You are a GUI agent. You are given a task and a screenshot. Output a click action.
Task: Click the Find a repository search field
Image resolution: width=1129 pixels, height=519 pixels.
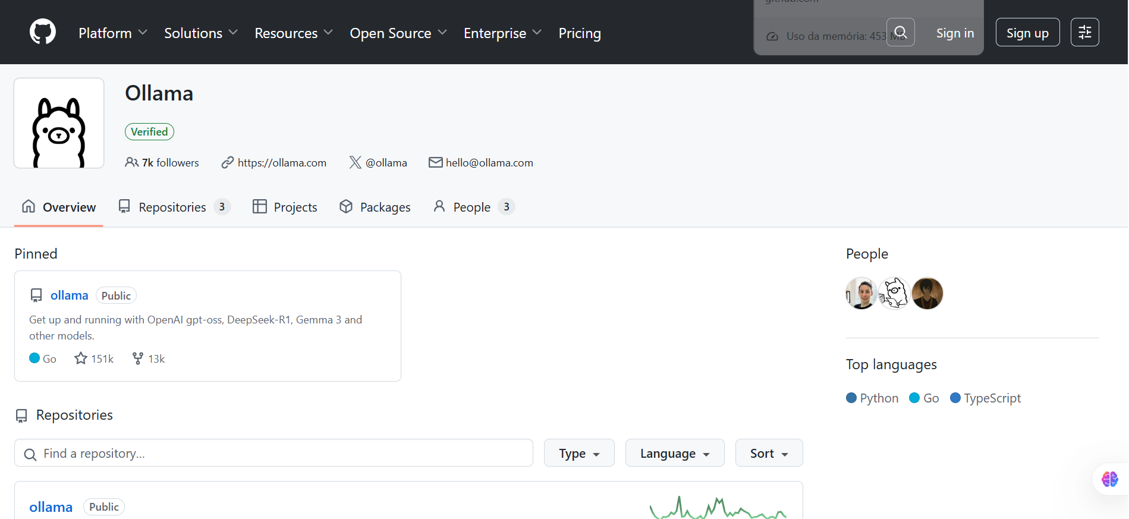coord(273,453)
